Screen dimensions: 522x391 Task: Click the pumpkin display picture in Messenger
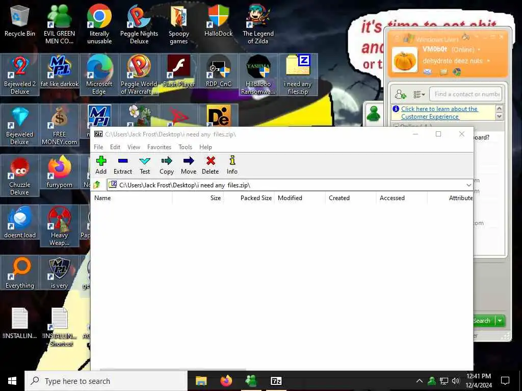click(404, 60)
